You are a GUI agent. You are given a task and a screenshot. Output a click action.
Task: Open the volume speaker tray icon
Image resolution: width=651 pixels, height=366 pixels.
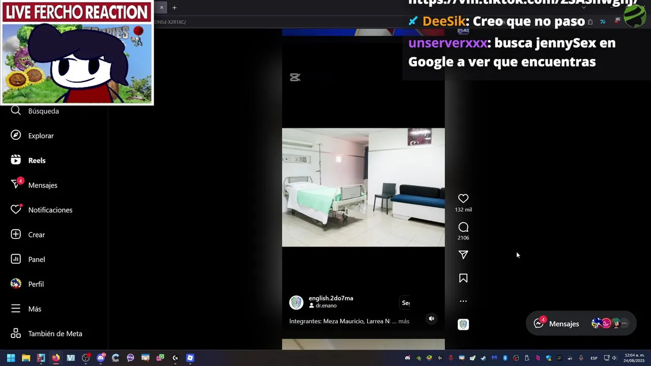point(614,358)
